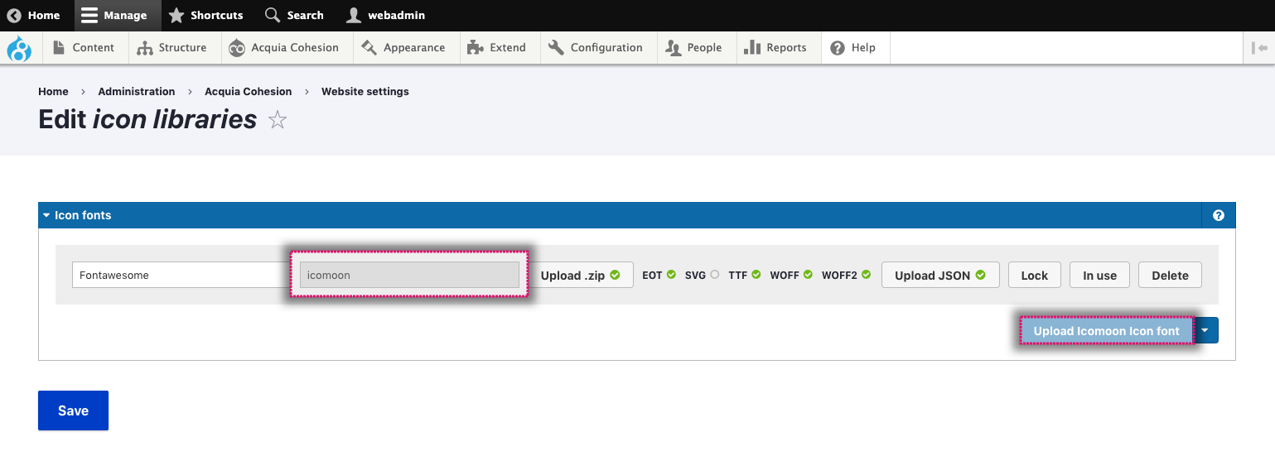
Task: Follow the Administration breadcrumb link
Action: click(x=137, y=91)
